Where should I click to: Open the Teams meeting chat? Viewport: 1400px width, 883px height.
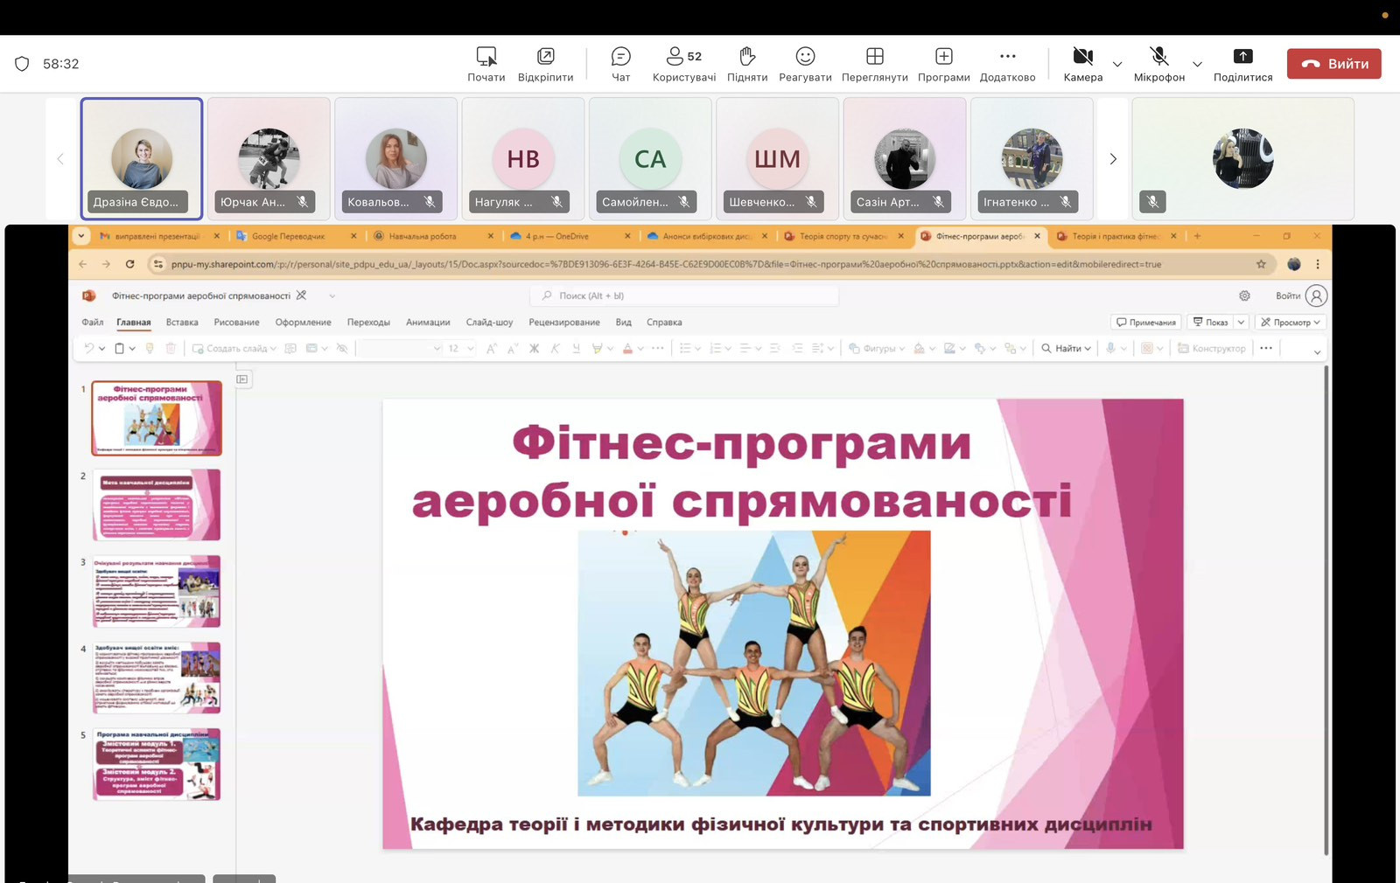click(x=620, y=64)
